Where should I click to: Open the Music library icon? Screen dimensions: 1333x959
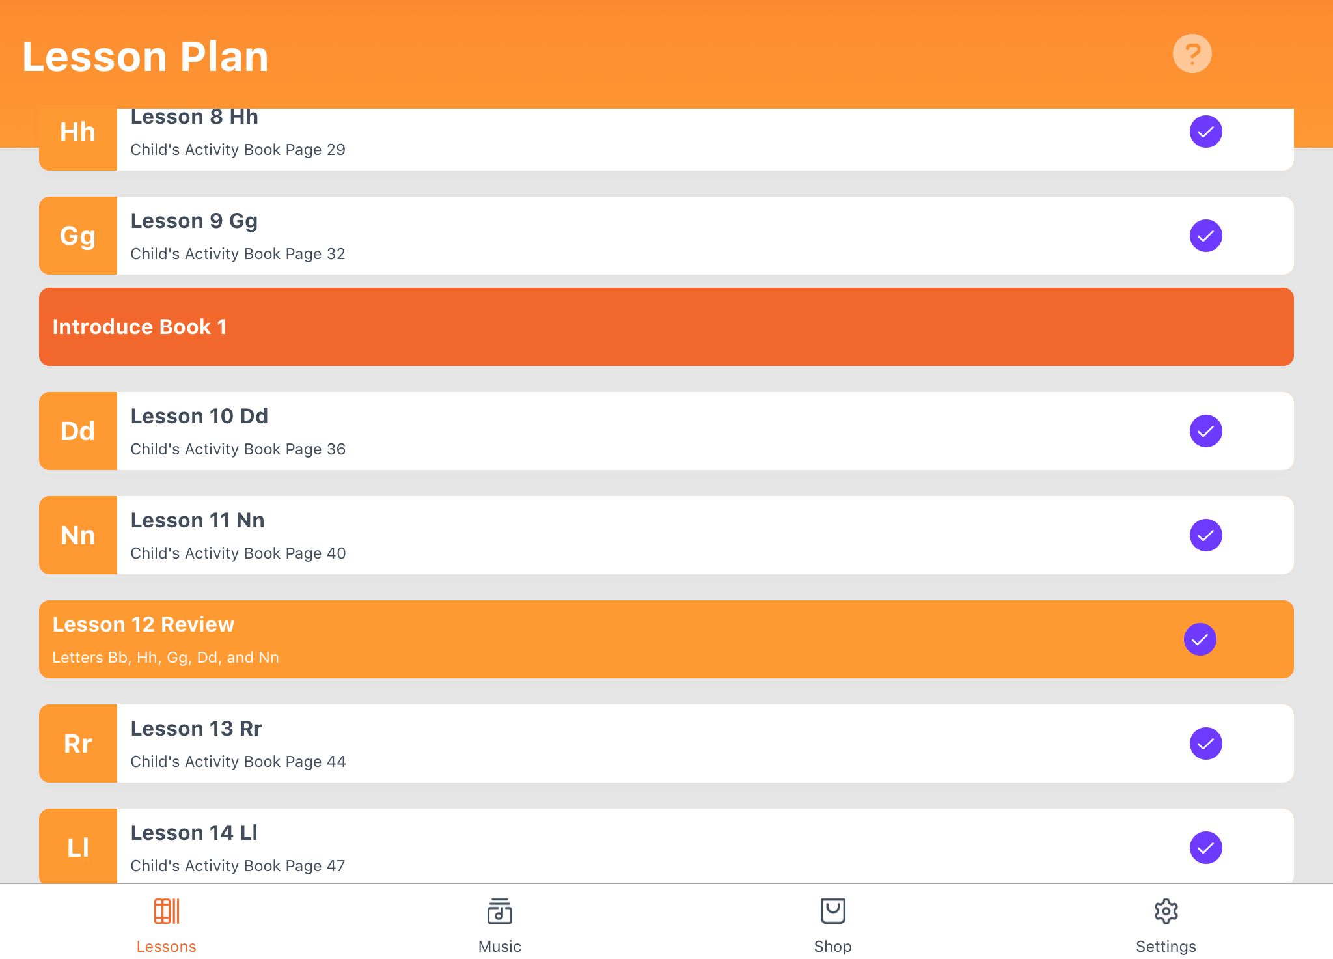[x=499, y=911]
